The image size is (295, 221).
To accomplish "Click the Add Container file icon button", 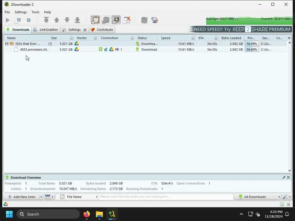I will click(48, 197).
